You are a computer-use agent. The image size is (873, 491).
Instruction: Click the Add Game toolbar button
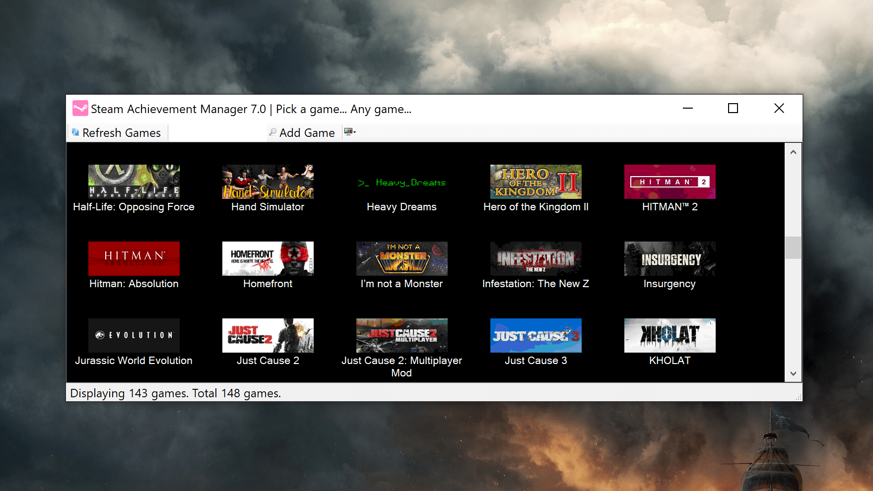(302, 133)
